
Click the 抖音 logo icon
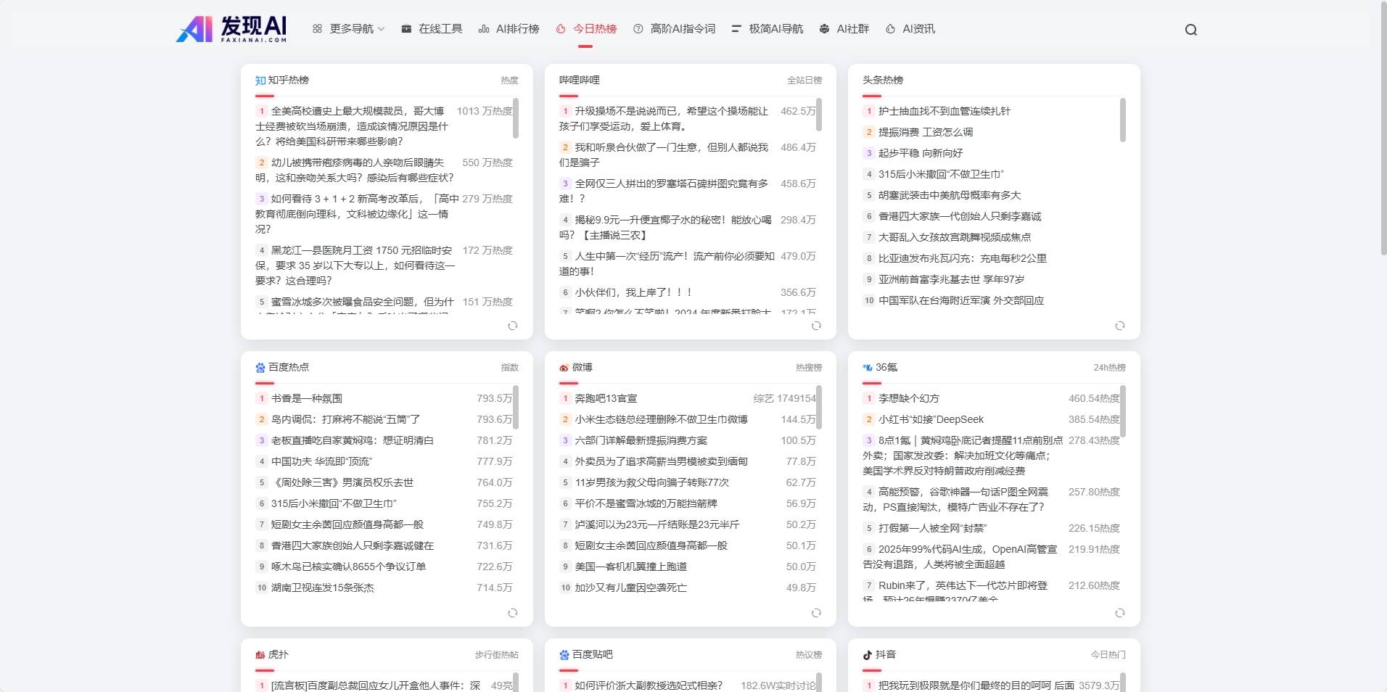[x=868, y=655]
